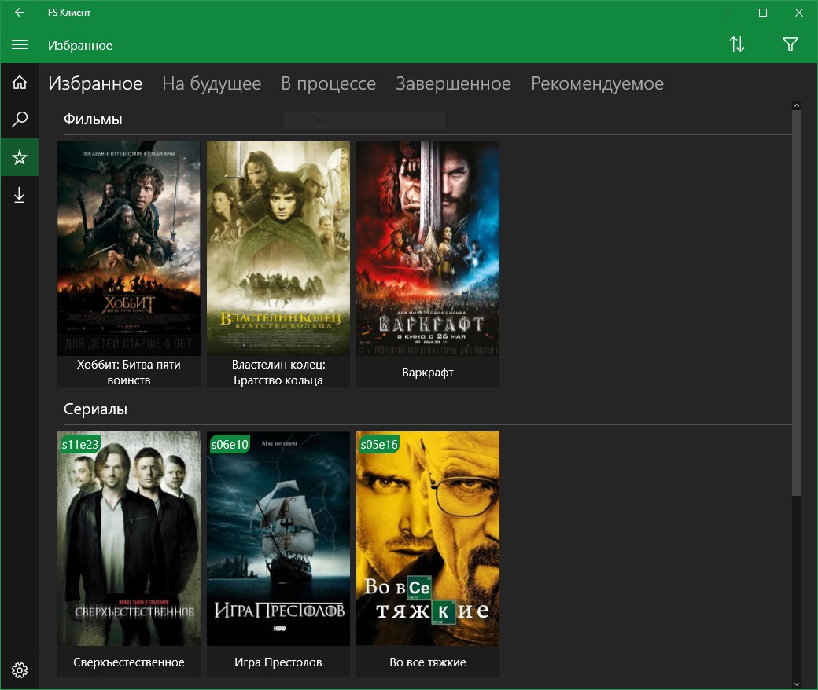Select the Home icon in the sidebar
This screenshot has height=690, width=818.
(x=20, y=82)
